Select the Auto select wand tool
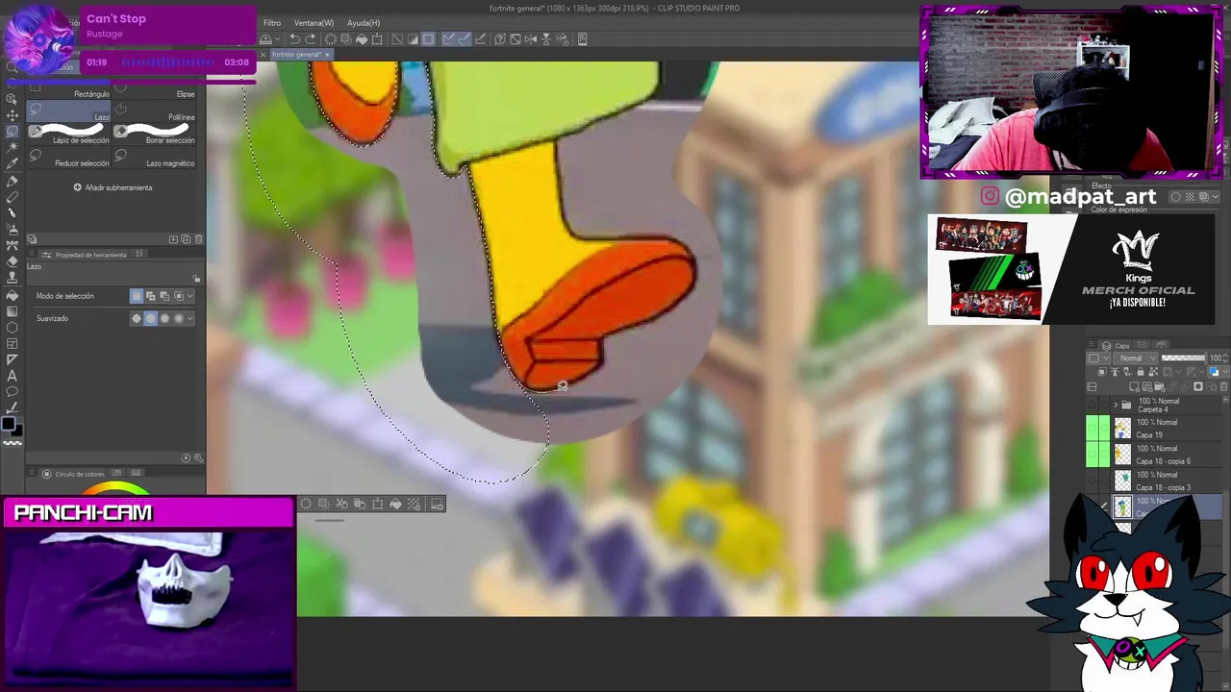 click(x=12, y=147)
